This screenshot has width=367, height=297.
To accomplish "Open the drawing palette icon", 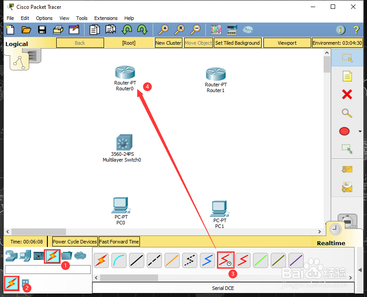I will point(216,30).
